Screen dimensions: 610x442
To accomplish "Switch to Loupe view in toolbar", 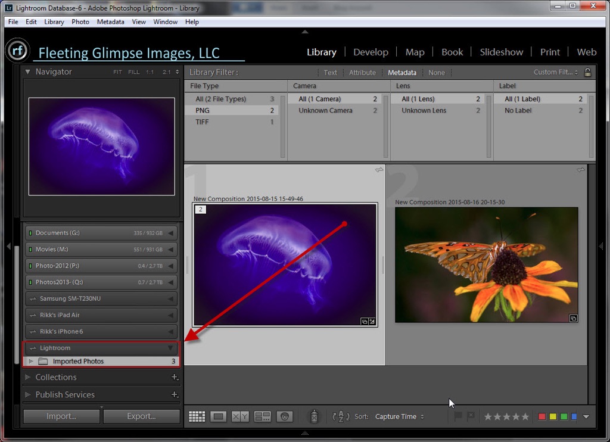I will tap(218, 416).
